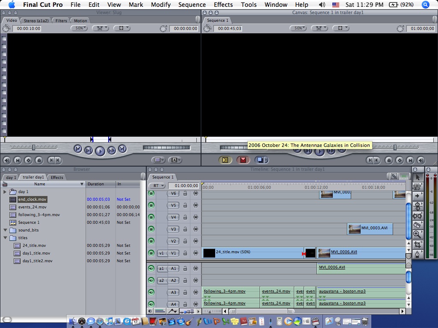Open the Canvas 50% zoom pop-up
Screen dimensions: 438x328
pyautogui.click(x=298, y=28)
